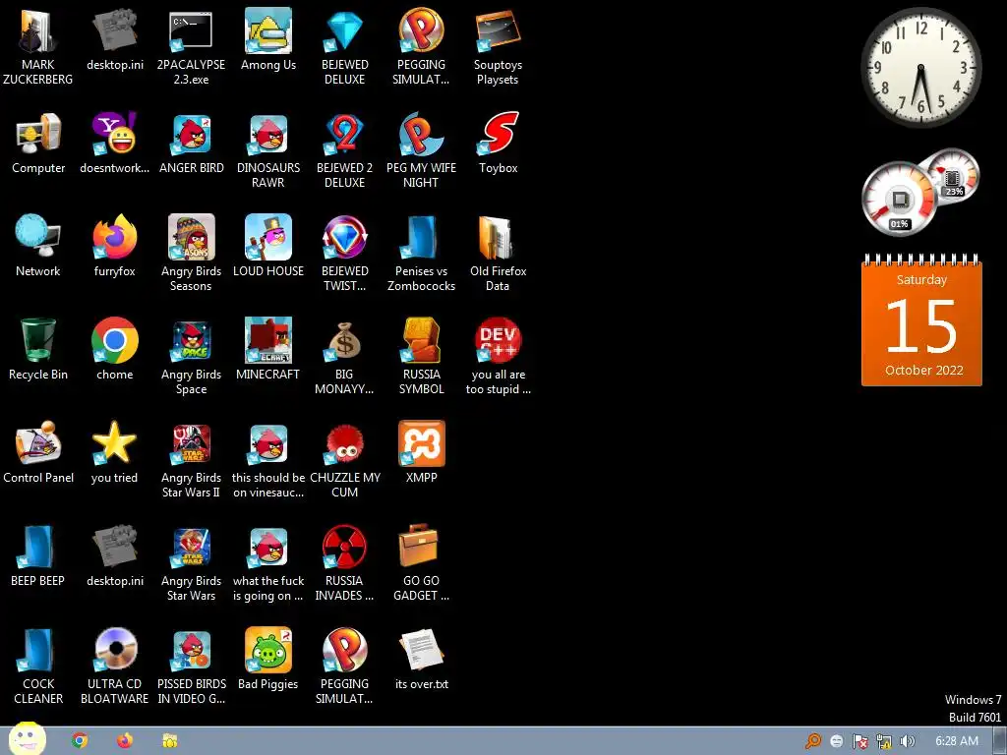Click 'this should be on vinesauc...' icon
Image resolution: width=1007 pixels, height=755 pixels.
[267, 444]
